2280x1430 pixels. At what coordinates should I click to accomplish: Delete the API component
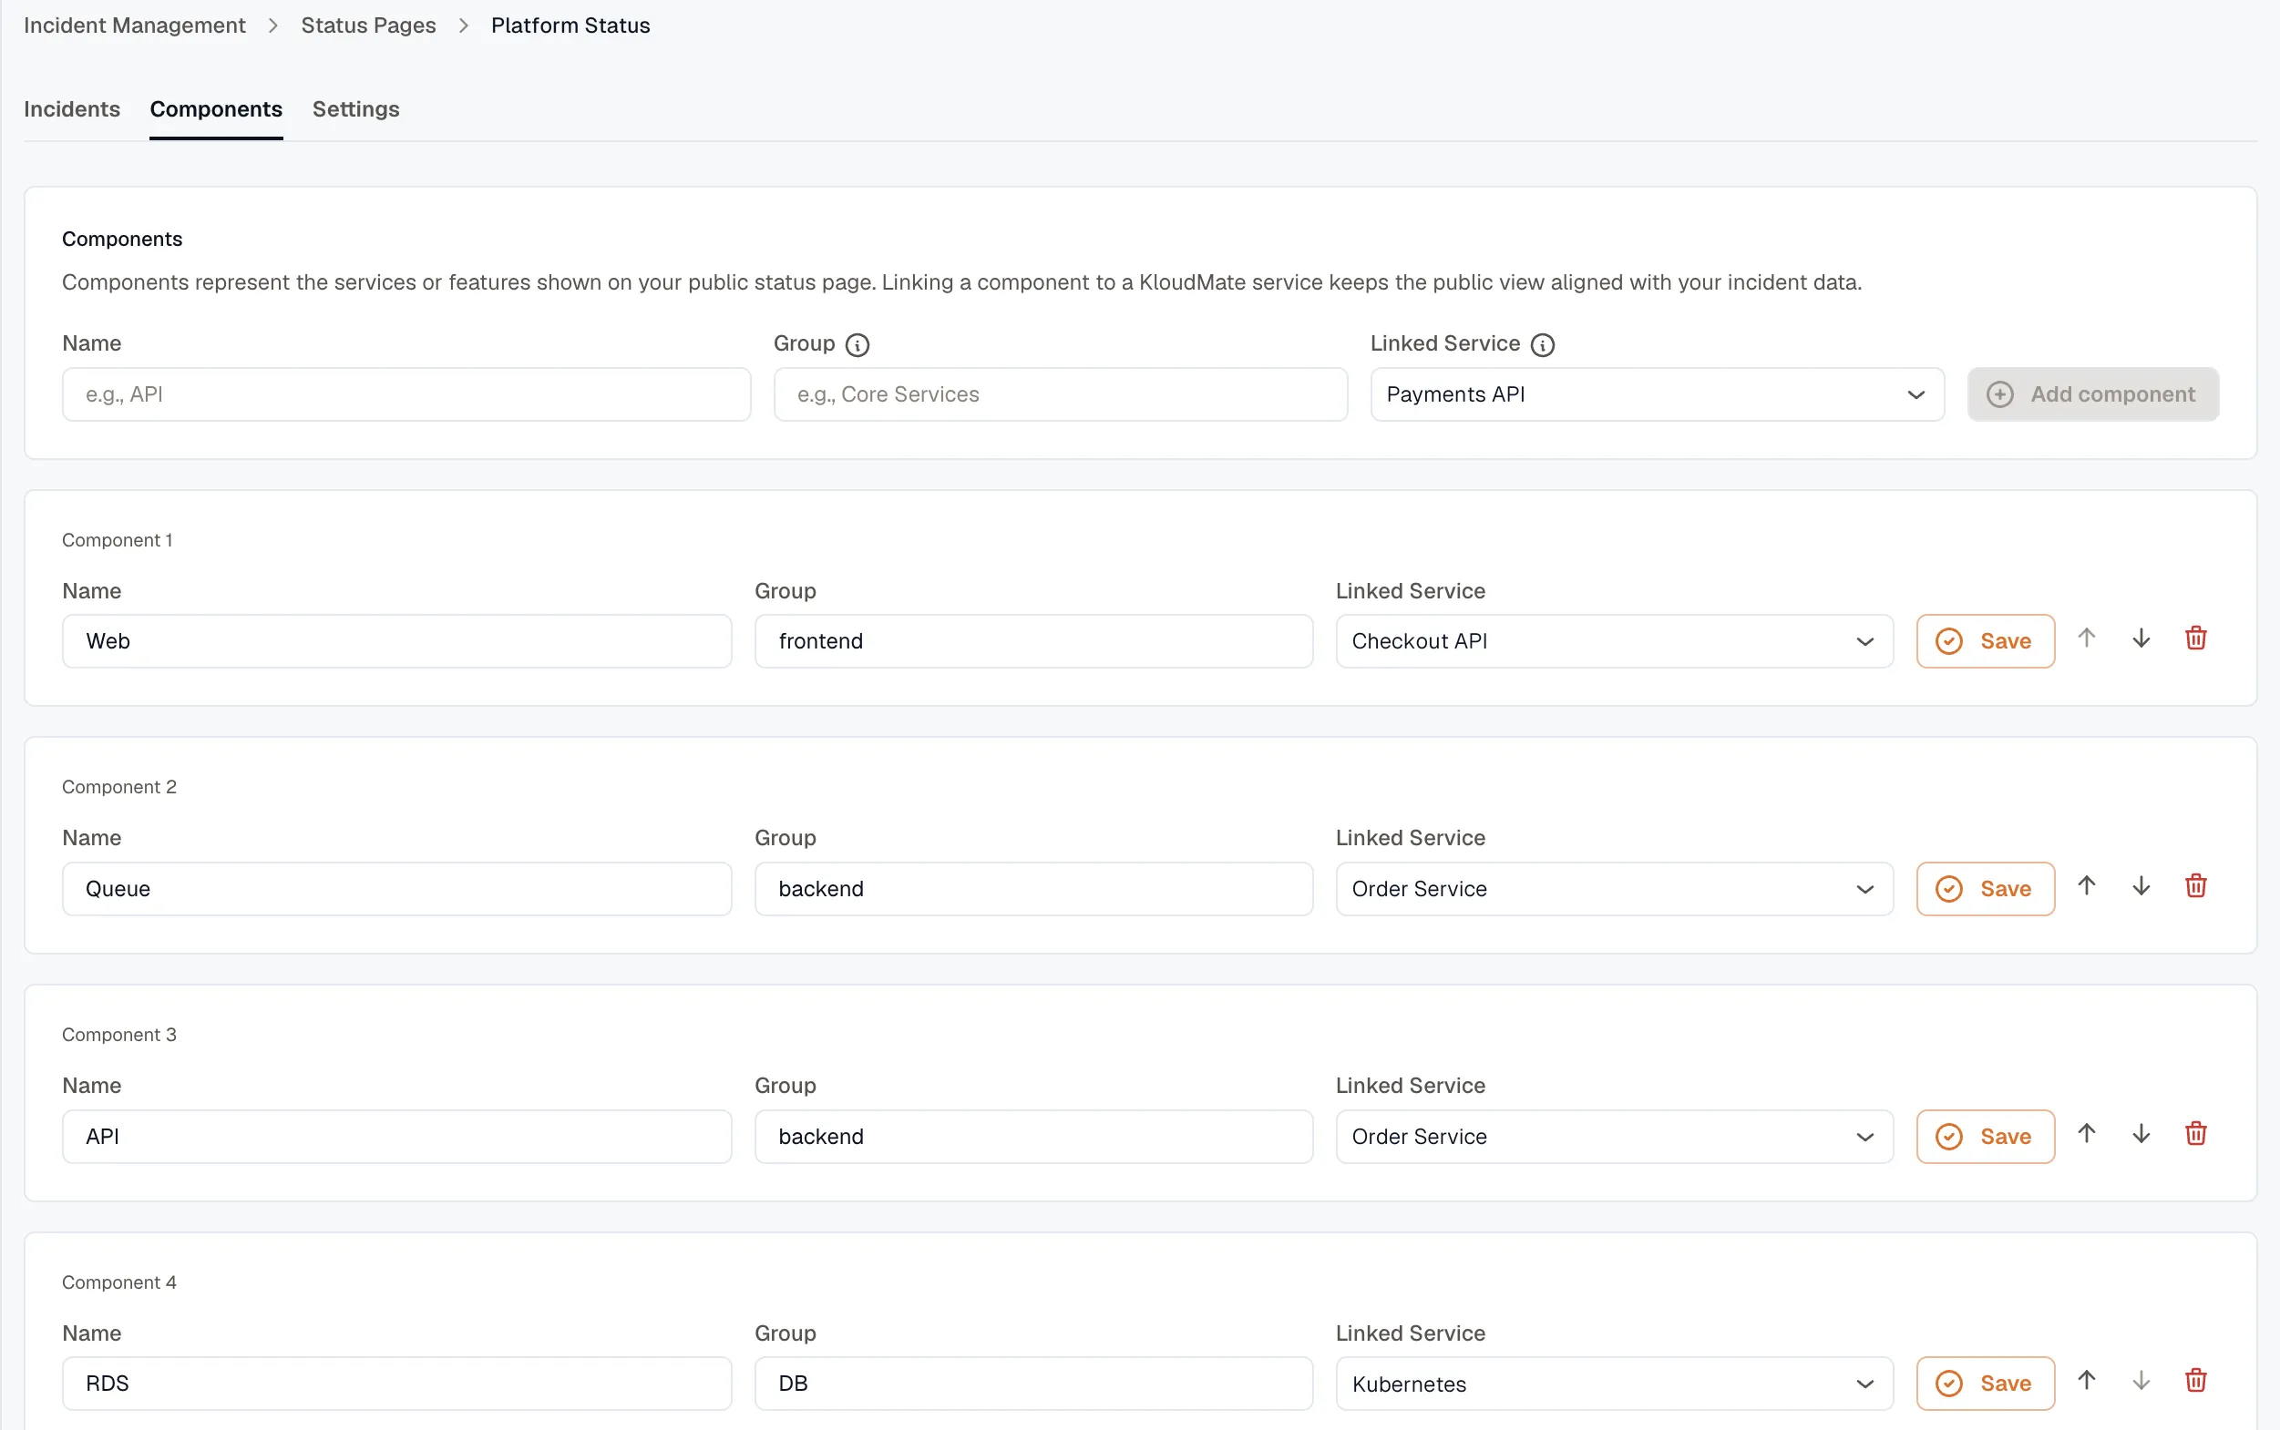[2196, 1134]
